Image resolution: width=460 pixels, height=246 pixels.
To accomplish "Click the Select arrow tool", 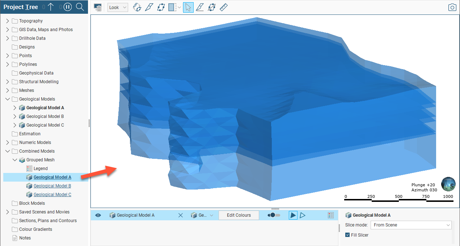I will pos(188,7).
